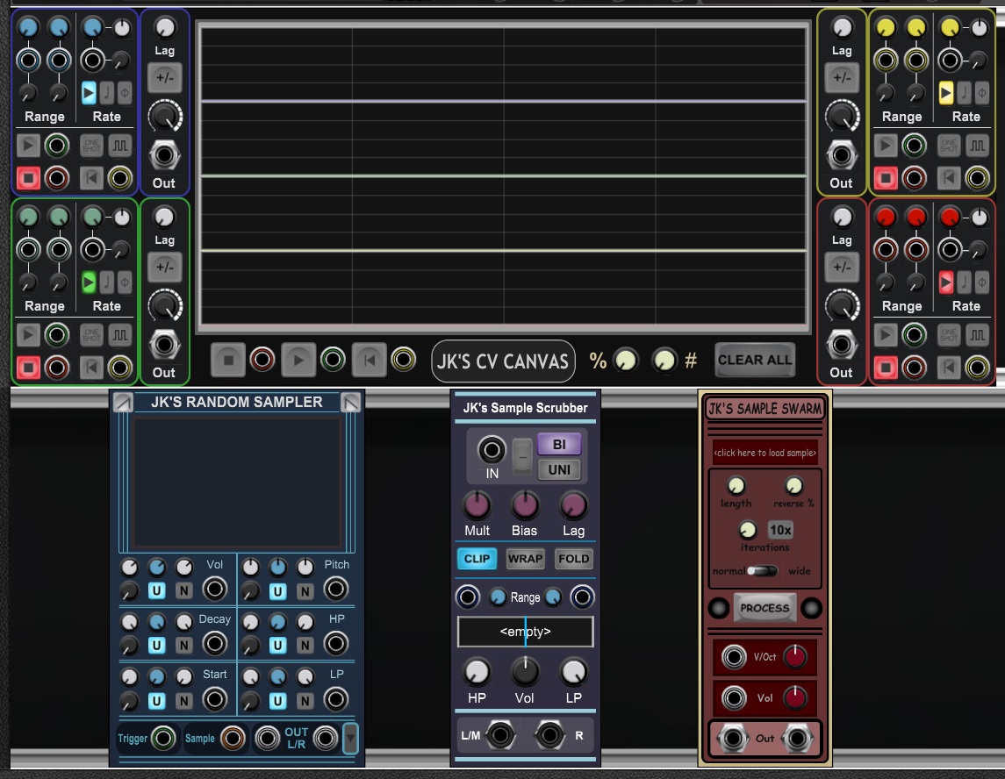Toggle the N button in the Vol row
This screenshot has height=779, width=1005.
coord(184,590)
